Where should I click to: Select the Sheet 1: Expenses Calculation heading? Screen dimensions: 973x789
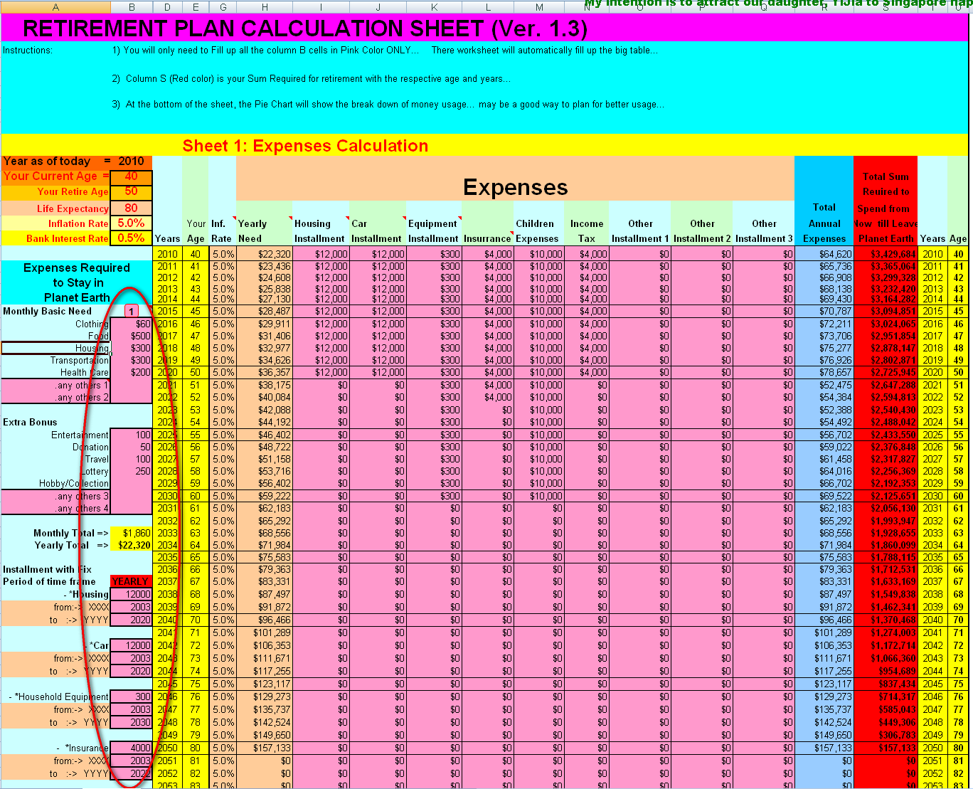click(x=305, y=146)
